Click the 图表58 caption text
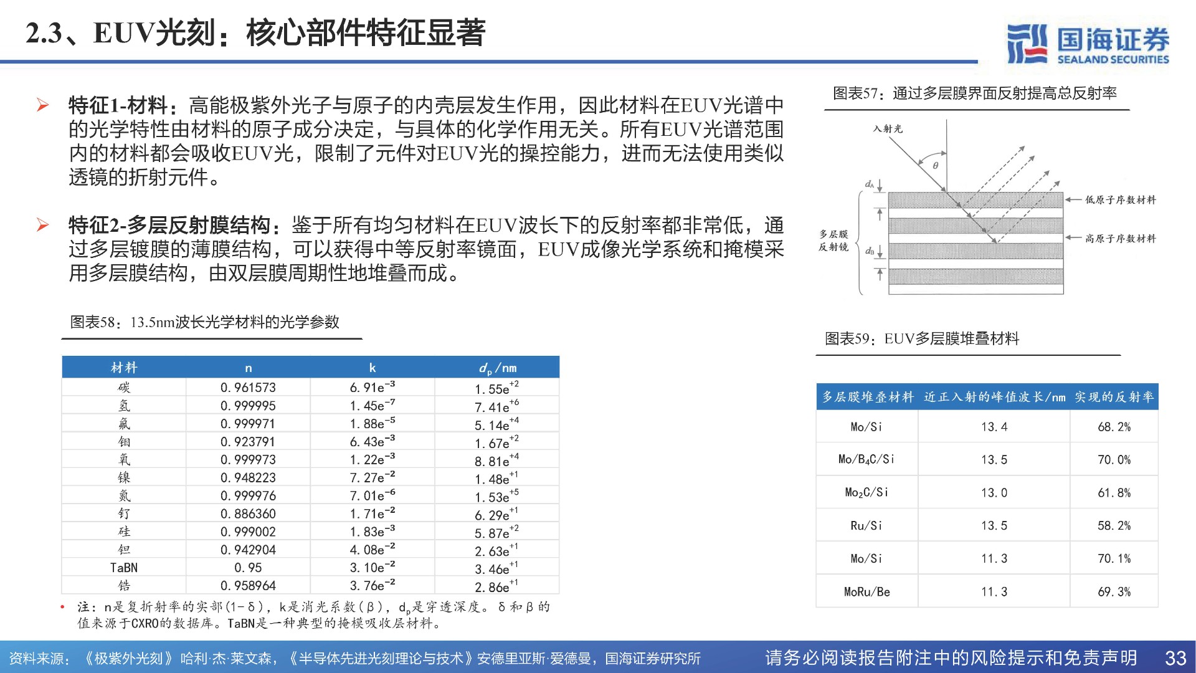Viewport: 1196px width, 673px height. (204, 322)
